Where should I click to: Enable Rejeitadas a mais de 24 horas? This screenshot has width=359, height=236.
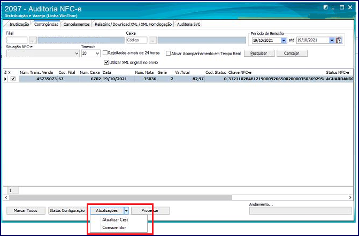[105, 53]
